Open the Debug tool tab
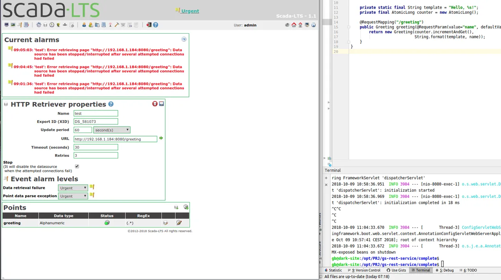This screenshot has height=280, width=501. pos(444,270)
